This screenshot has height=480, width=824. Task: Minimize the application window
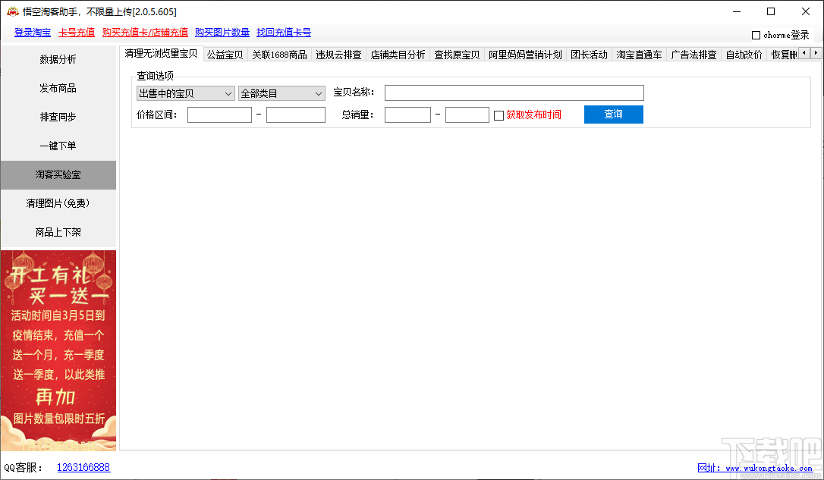click(737, 11)
